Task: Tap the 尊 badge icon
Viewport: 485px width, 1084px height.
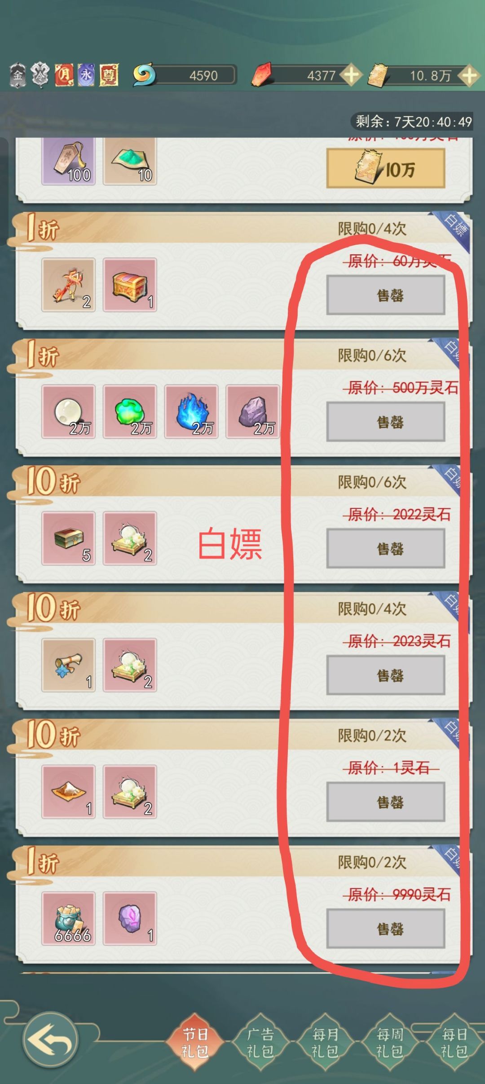Action: (109, 75)
